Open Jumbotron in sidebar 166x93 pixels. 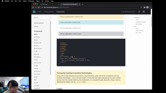pyautogui.click(x=37, y=71)
